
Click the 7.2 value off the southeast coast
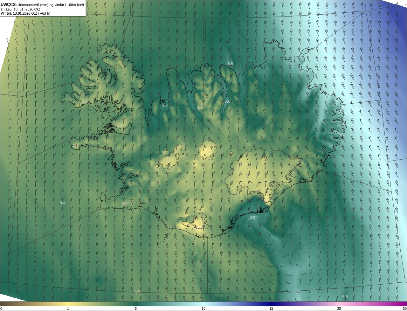tap(252, 218)
